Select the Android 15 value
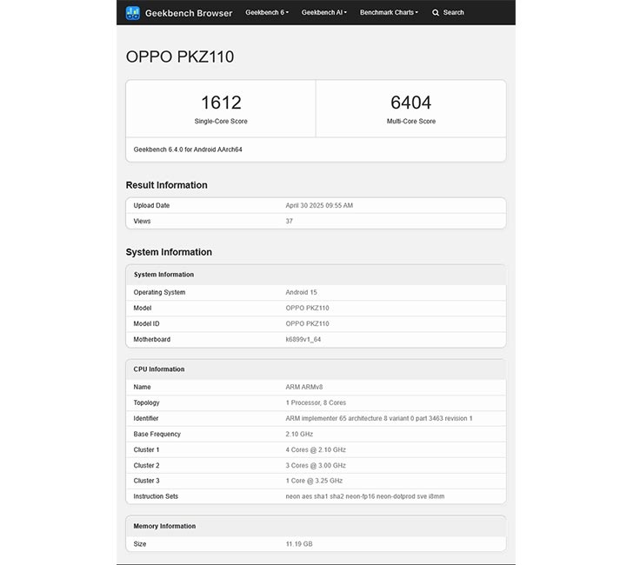The width and height of the screenshot is (633, 565). 301,292
